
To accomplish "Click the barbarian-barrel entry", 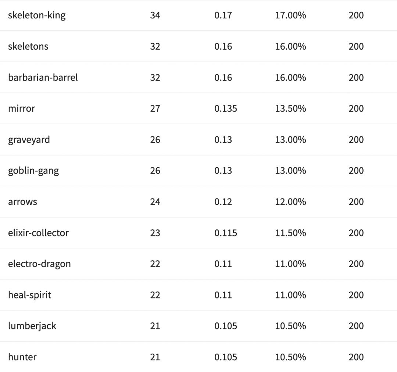I will pos(43,78).
